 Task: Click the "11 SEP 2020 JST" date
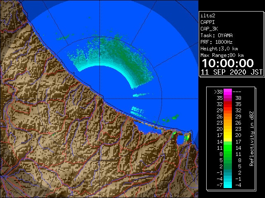point(231,72)
